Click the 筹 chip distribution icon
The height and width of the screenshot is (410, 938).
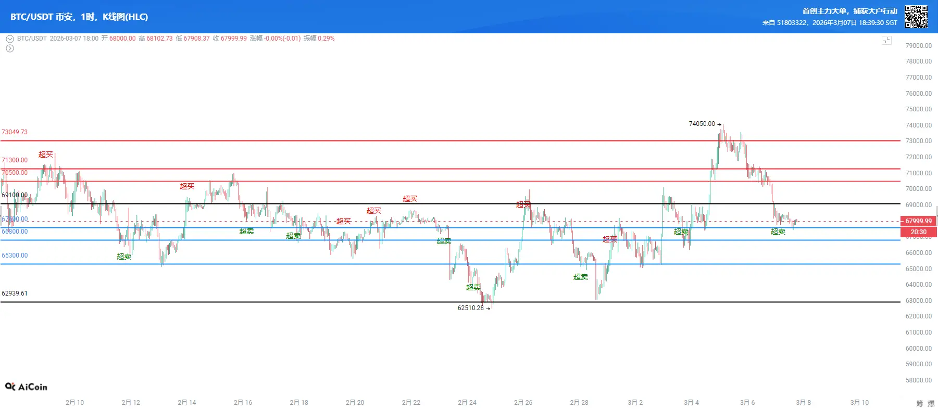click(x=920, y=403)
